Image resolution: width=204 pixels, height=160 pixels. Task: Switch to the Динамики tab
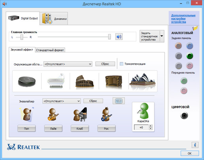pos(54,19)
